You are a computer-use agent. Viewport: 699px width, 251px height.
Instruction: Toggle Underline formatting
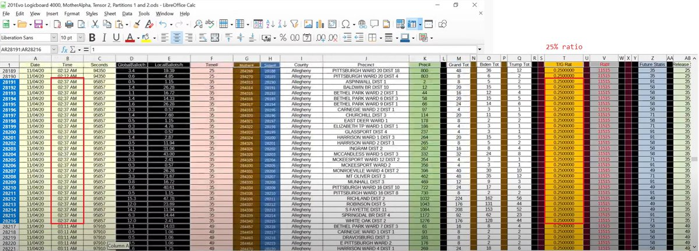(116, 38)
